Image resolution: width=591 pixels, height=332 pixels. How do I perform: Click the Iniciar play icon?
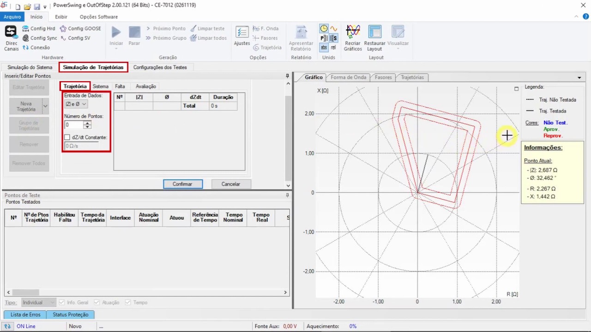coord(116,32)
